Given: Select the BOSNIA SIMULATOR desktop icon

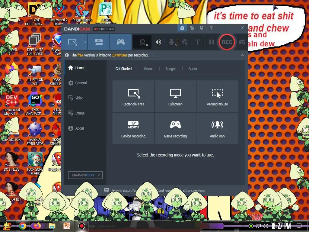Looking at the screenshot, I should pos(35,134).
